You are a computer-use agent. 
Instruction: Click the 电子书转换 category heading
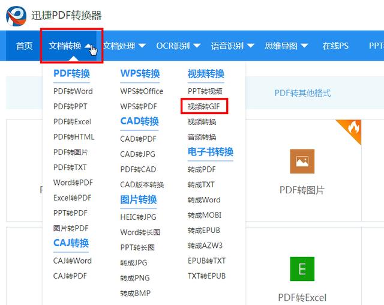click(211, 152)
